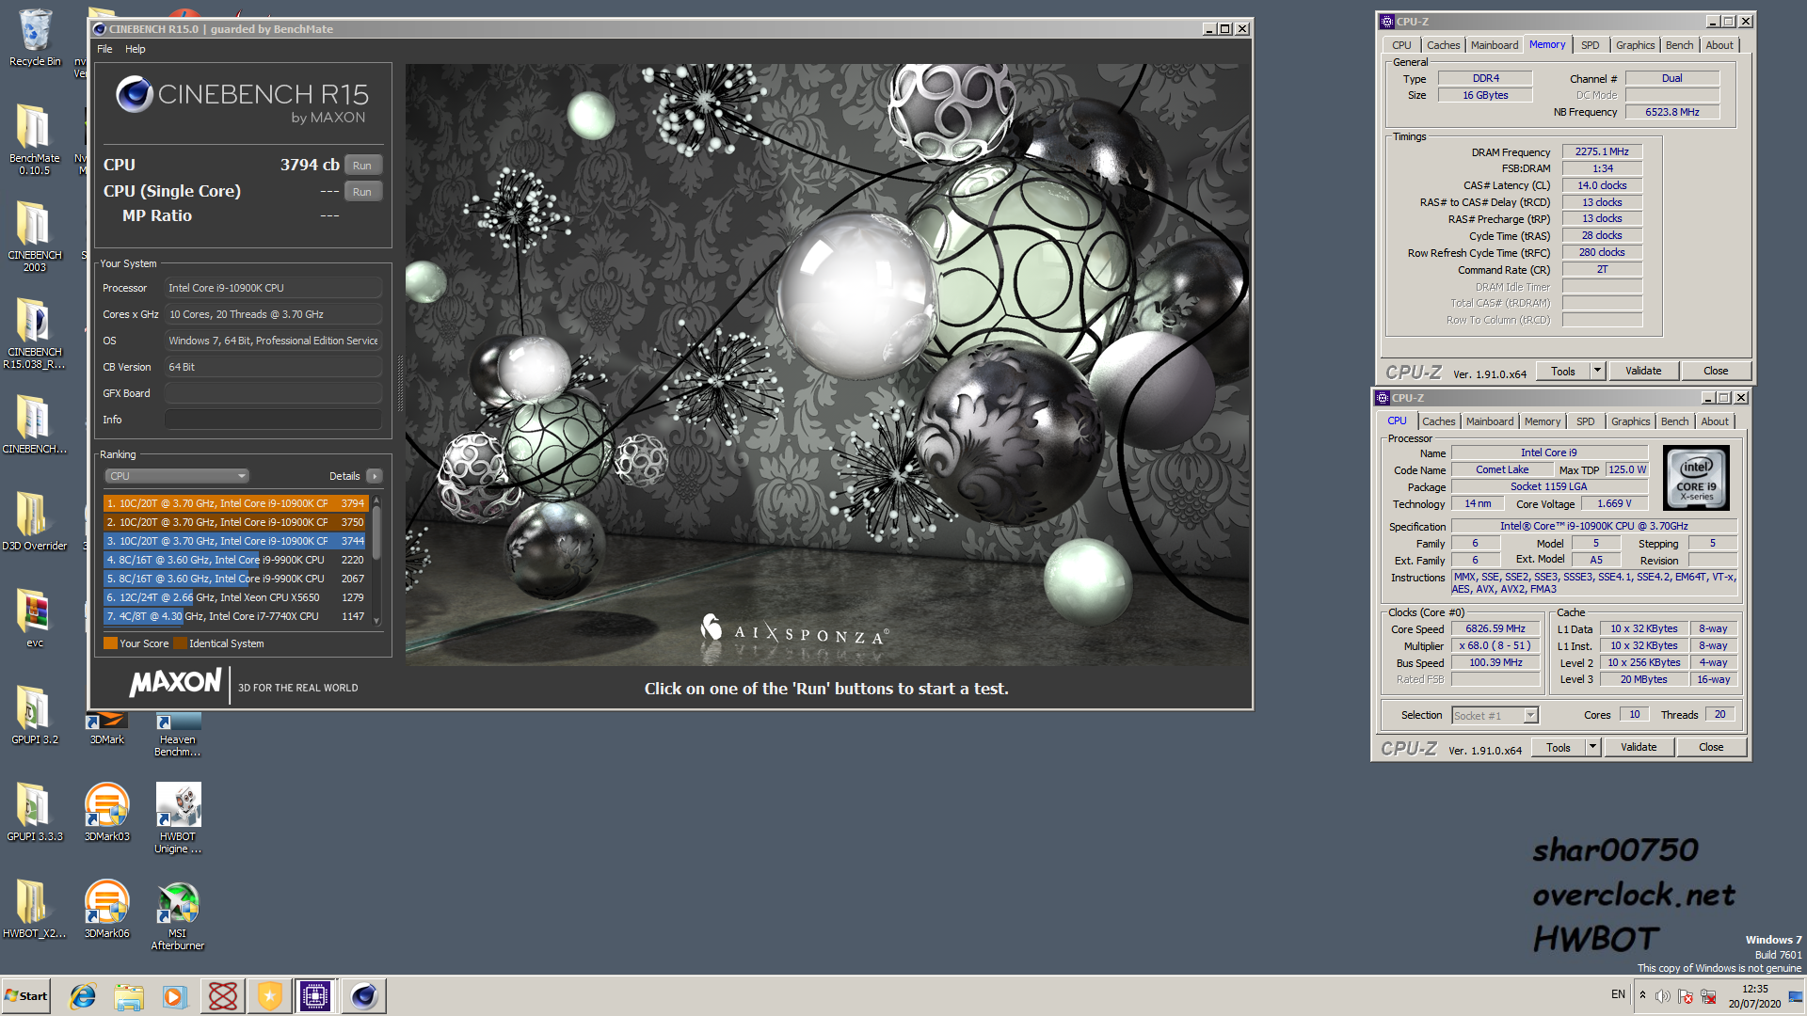Show hidden system tray icons
The height and width of the screenshot is (1016, 1807).
1642,995
